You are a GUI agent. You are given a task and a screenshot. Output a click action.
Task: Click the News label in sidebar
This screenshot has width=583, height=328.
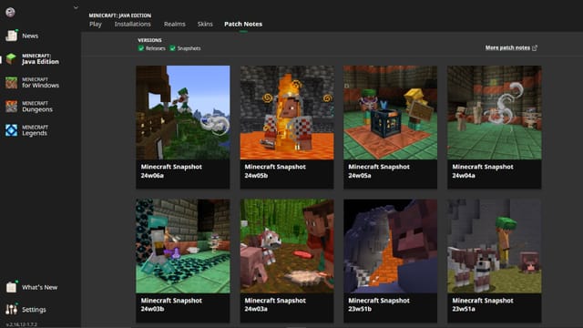(30, 36)
